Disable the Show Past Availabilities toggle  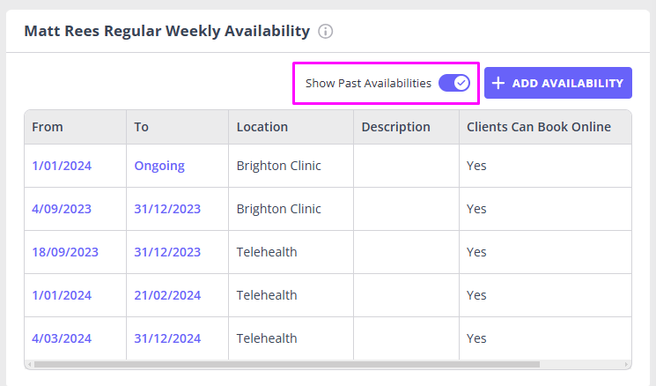pyautogui.click(x=454, y=83)
